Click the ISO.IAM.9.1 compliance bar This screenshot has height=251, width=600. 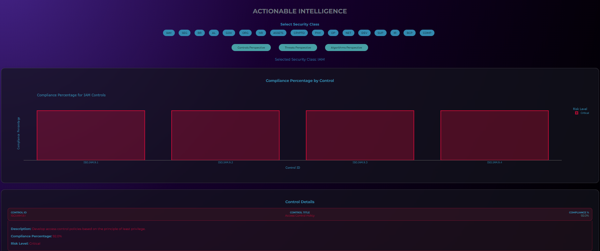pos(91,135)
